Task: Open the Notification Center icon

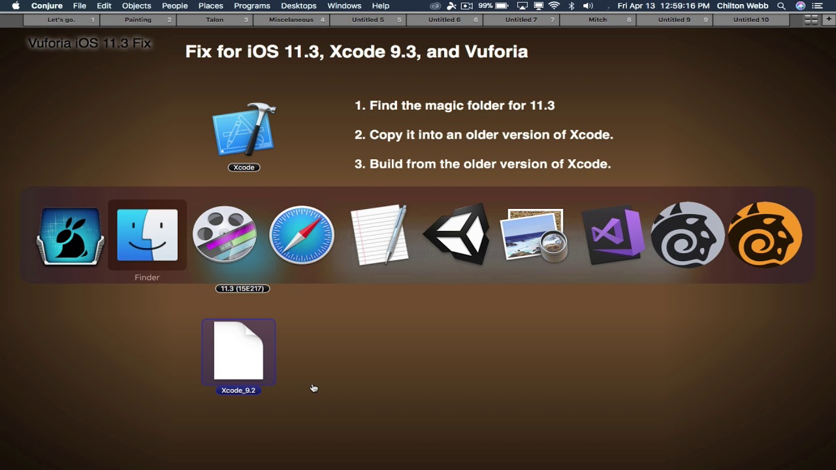Action: 818,6
